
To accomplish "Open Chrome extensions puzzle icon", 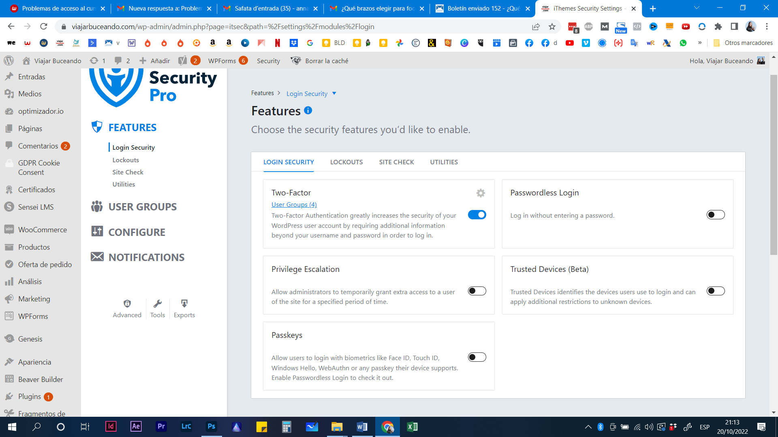I will point(718,27).
